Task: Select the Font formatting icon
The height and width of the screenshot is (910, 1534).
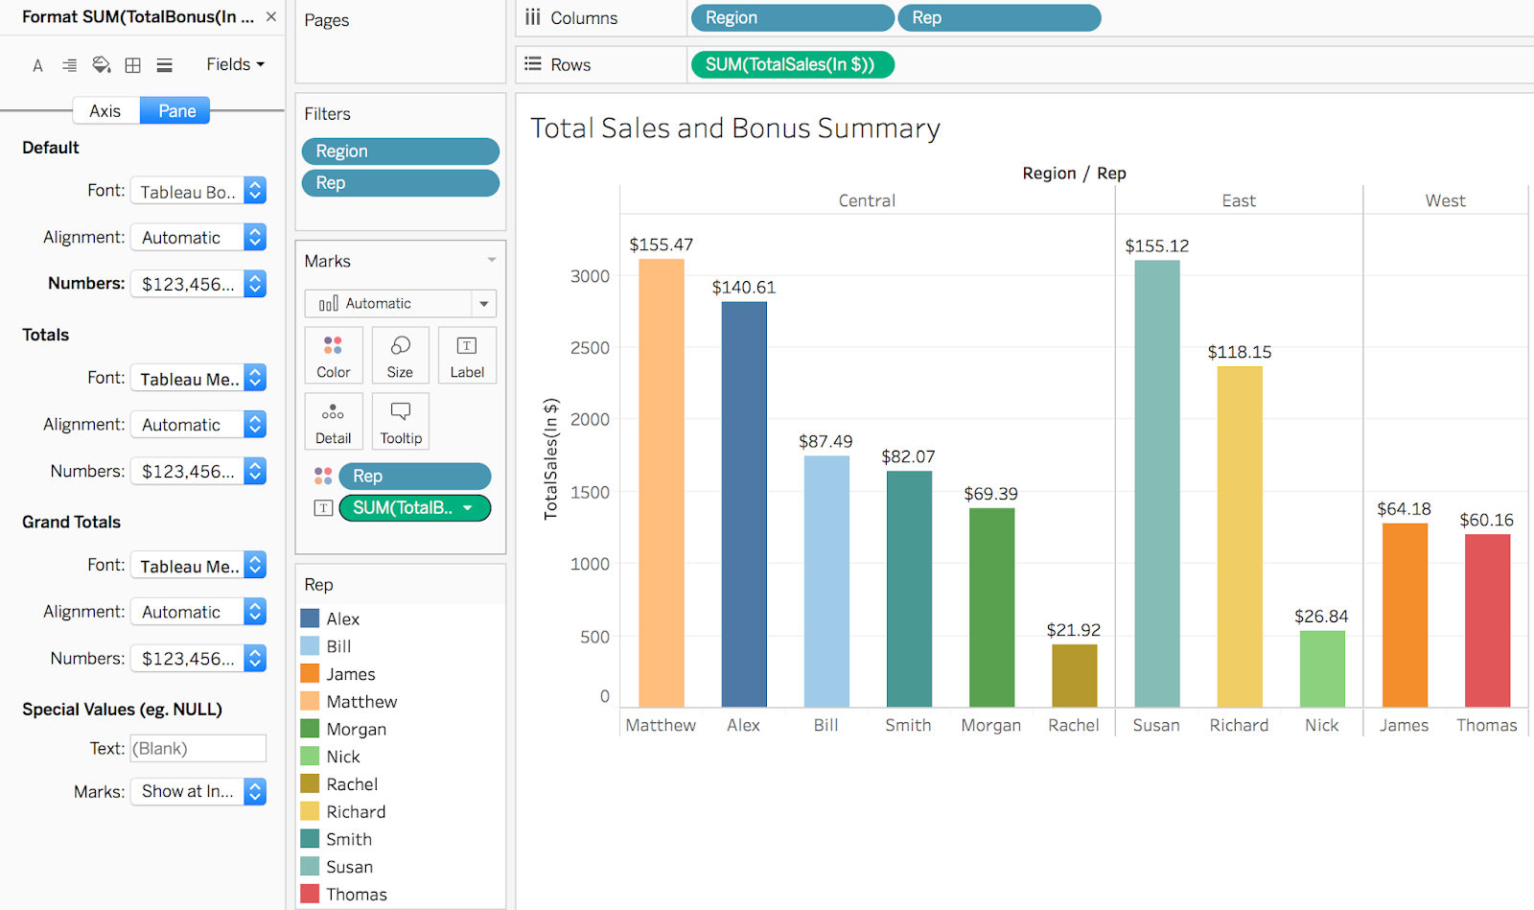Action: [x=37, y=64]
